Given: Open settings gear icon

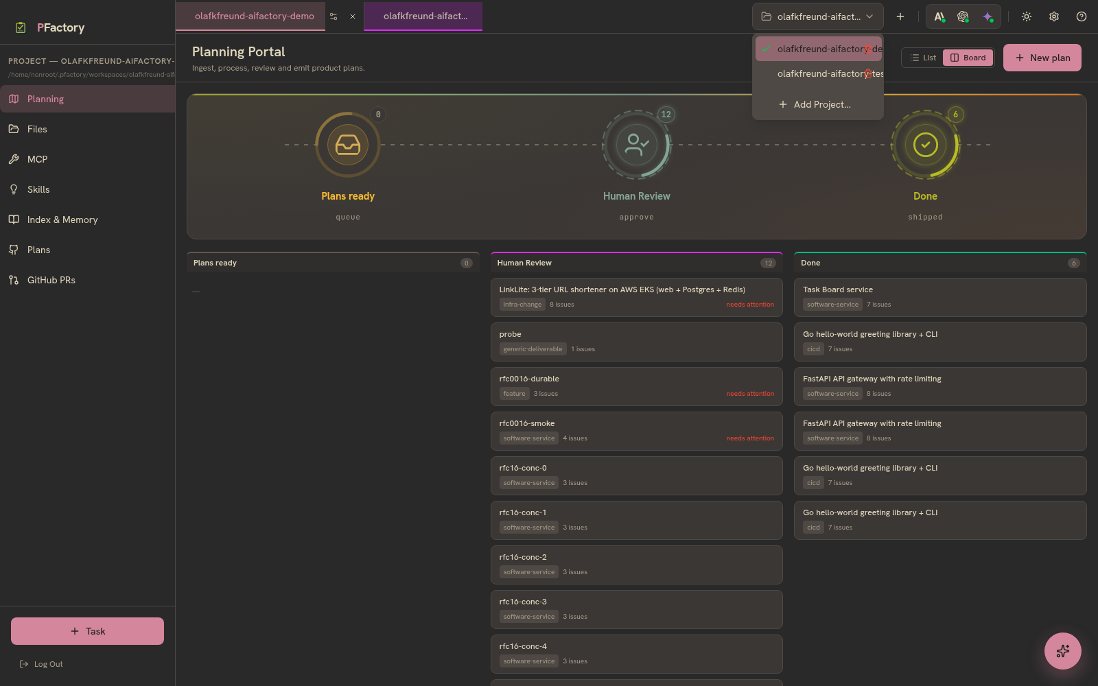Looking at the screenshot, I should pos(1054,16).
